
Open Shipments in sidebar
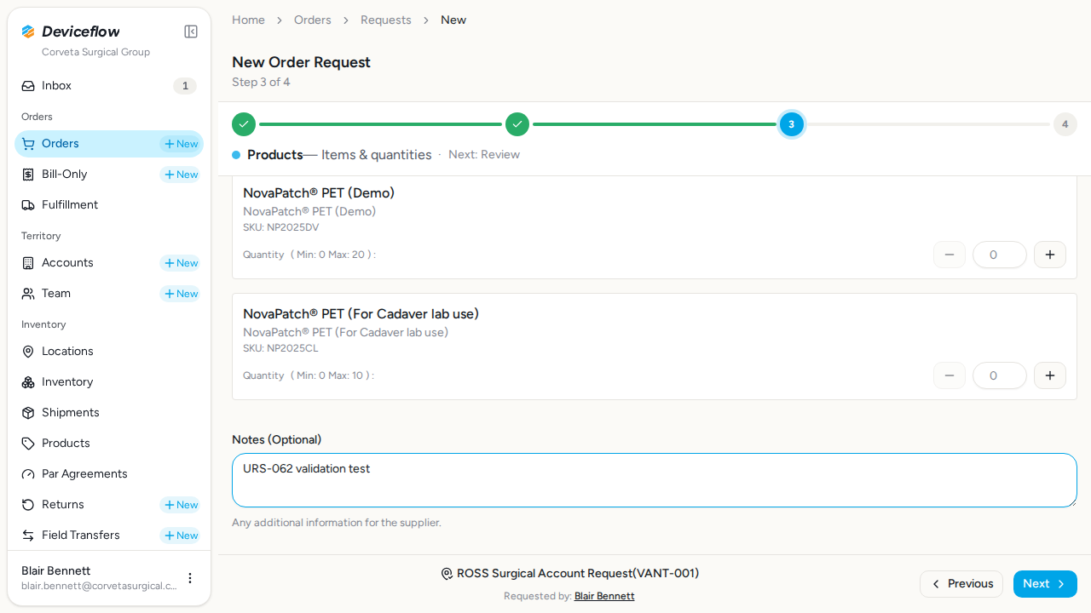tap(109, 413)
